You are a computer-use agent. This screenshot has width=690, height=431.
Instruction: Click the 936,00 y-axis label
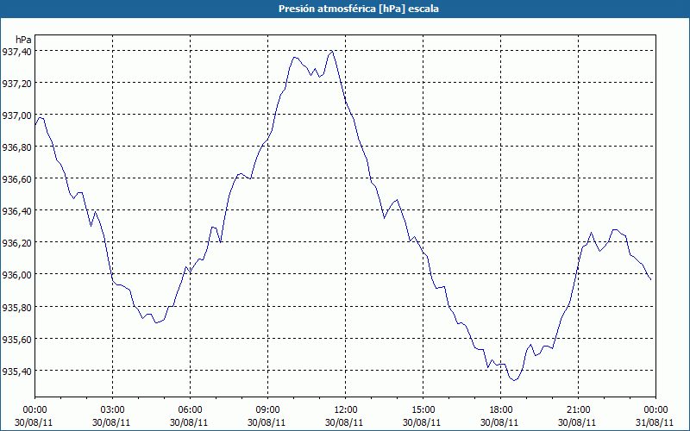pos(17,275)
